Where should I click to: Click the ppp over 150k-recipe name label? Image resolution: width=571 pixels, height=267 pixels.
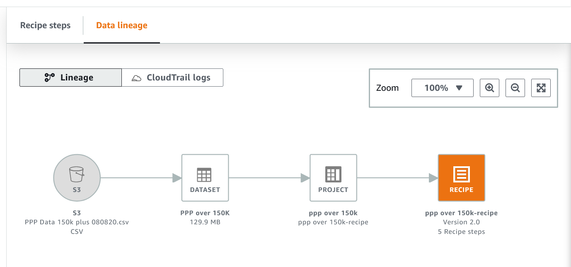point(461,213)
